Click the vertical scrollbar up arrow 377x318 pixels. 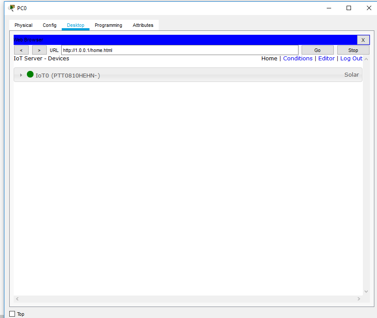(x=366, y=59)
